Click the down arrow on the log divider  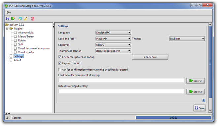pos(9,114)
